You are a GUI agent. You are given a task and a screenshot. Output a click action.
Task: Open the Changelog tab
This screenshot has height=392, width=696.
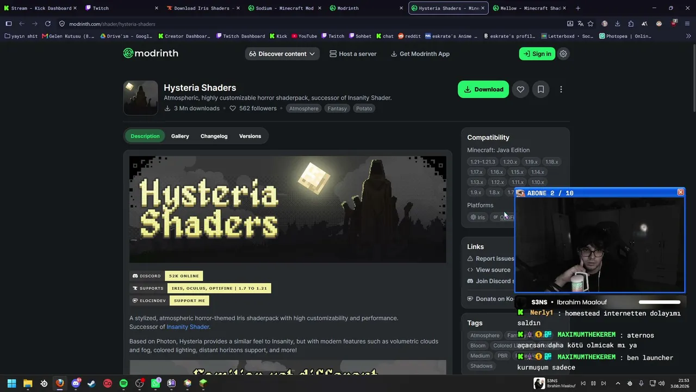tap(214, 136)
